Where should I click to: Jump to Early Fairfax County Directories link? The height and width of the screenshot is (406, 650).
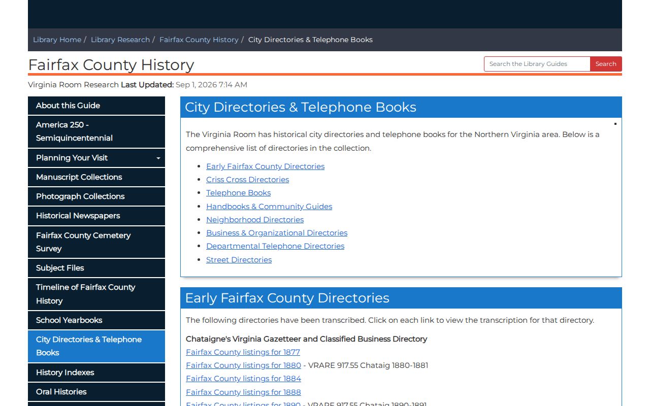(265, 166)
